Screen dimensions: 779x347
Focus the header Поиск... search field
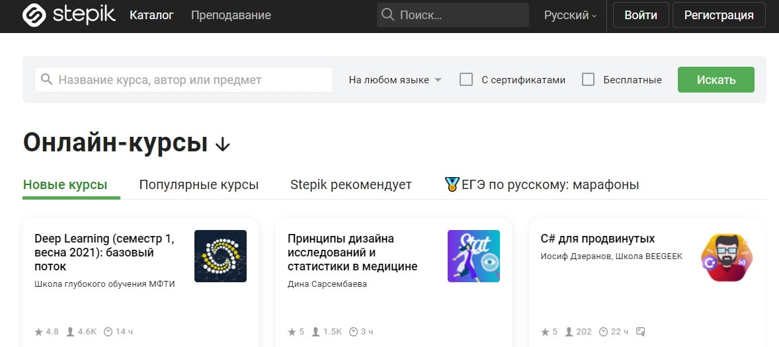pos(452,15)
